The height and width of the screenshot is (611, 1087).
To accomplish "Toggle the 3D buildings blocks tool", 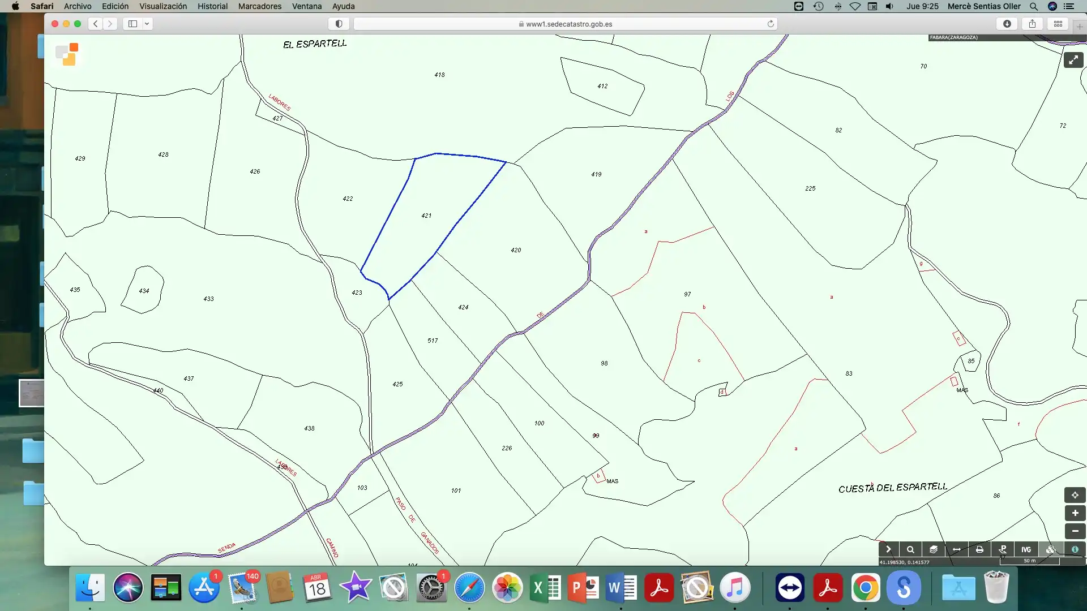I will [1051, 549].
